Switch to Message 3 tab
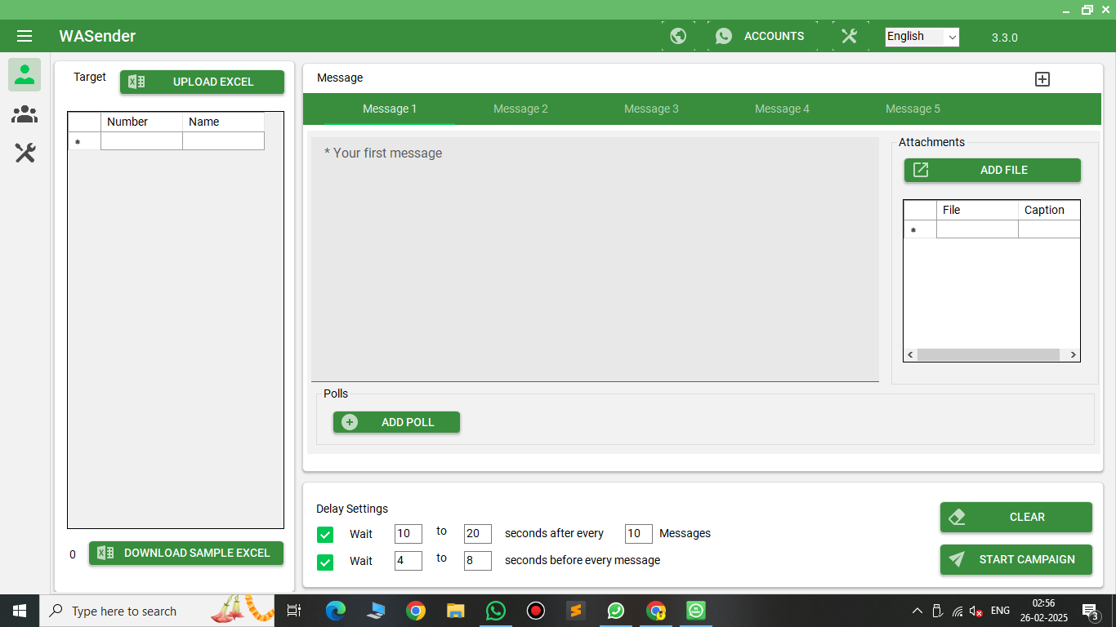This screenshot has width=1116, height=627. click(x=651, y=109)
